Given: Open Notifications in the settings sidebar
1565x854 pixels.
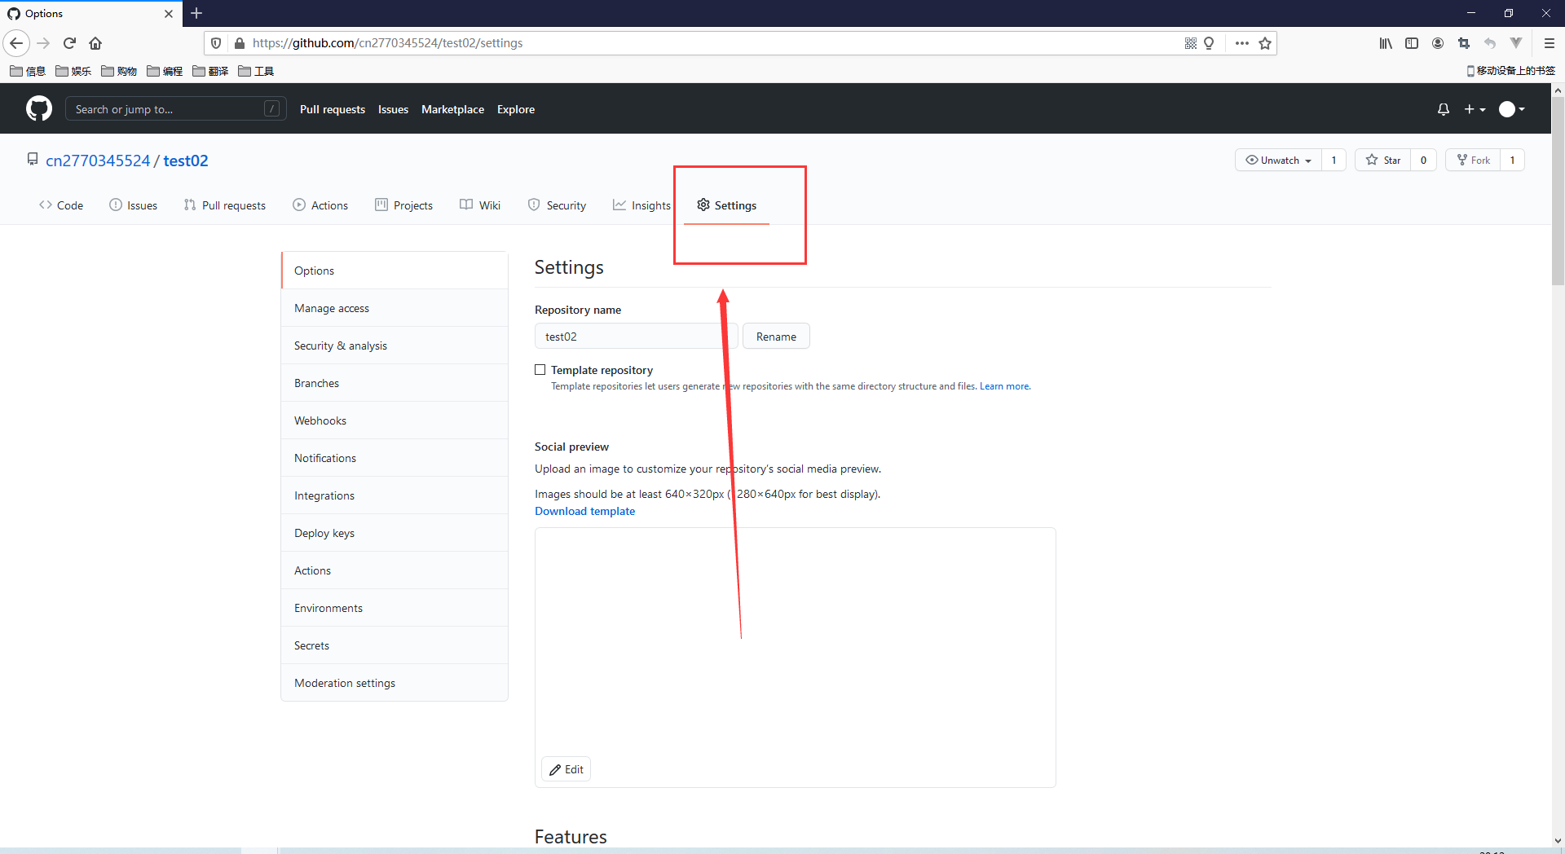Looking at the screenshot, I should click(395, 458).
